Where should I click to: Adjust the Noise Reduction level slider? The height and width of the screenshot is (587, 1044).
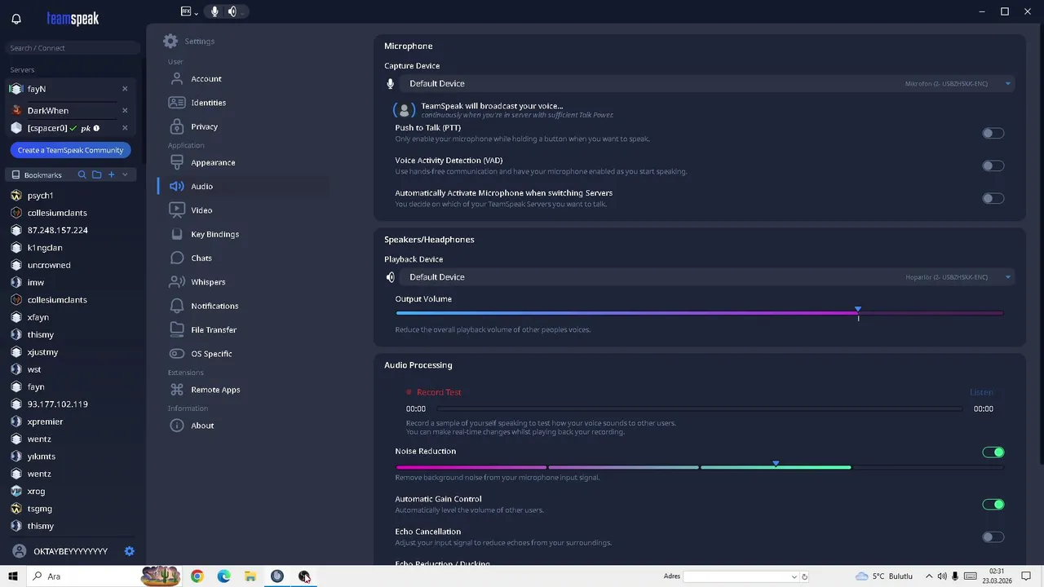[700, 467]
